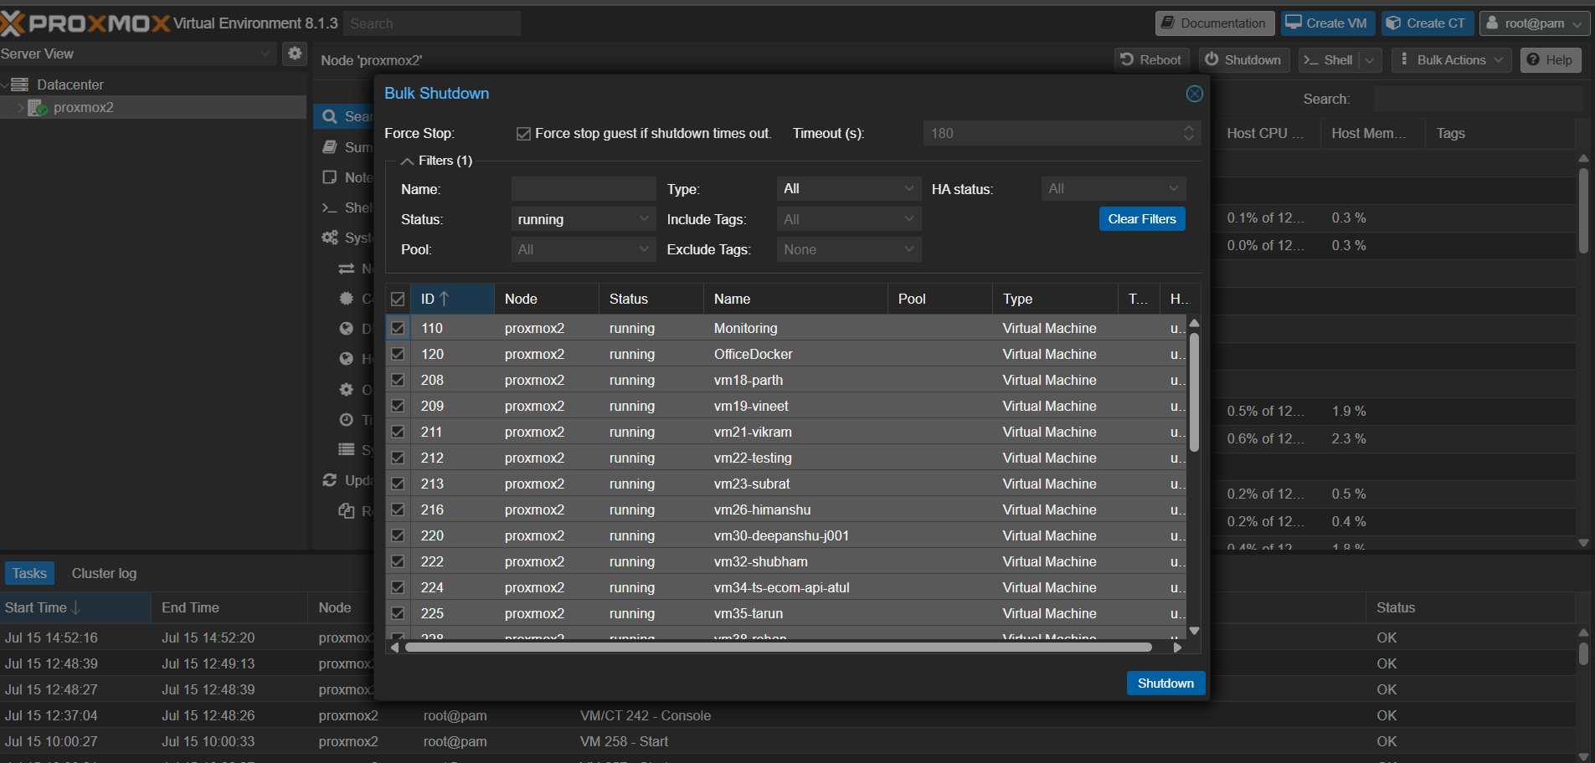Open the Type filter dropdown
Image resolution: width=1595 pixels, height=763 pixels.
(909, 189)
